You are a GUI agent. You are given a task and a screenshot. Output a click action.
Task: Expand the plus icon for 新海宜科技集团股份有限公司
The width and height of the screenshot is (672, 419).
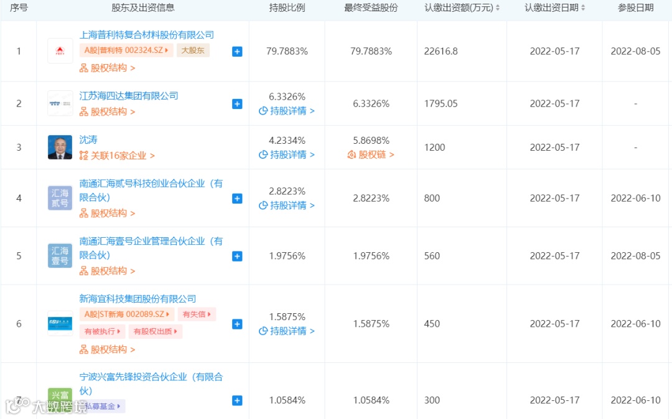tap(237, 324)
